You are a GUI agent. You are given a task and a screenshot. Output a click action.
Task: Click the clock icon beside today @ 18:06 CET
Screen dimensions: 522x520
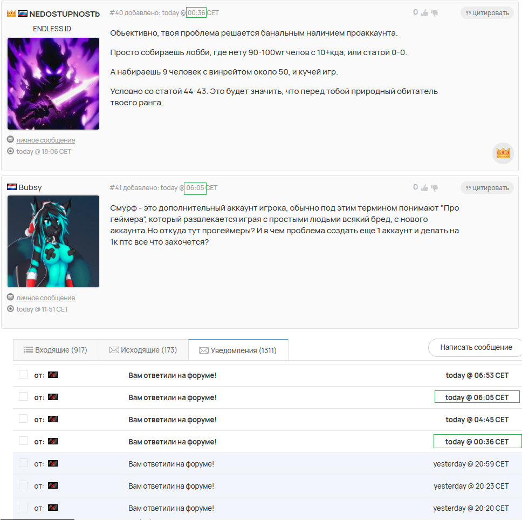[x=11, y=151]
